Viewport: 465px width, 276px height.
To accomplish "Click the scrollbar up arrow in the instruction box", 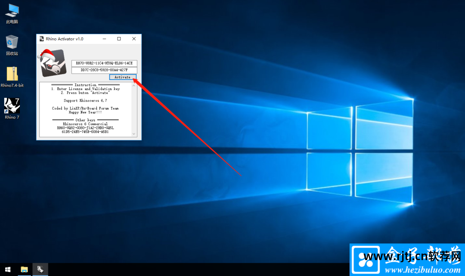I will pos(134,85).
